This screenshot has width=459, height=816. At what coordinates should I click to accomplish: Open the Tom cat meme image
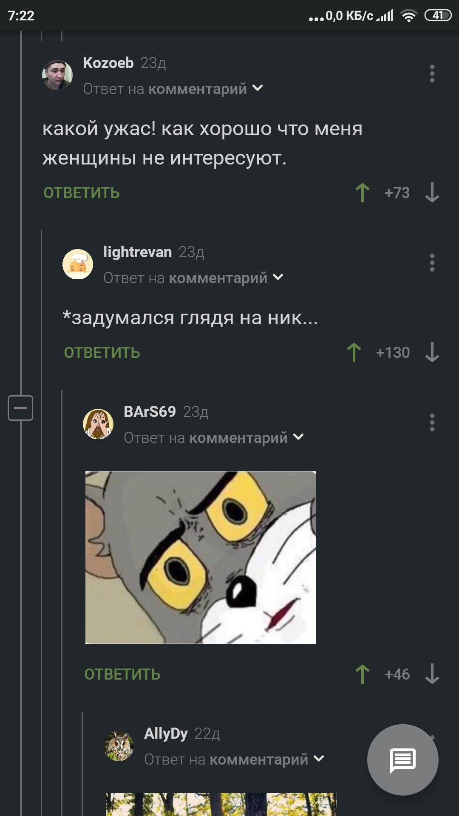pyautogui.click(x=201, y=558)
